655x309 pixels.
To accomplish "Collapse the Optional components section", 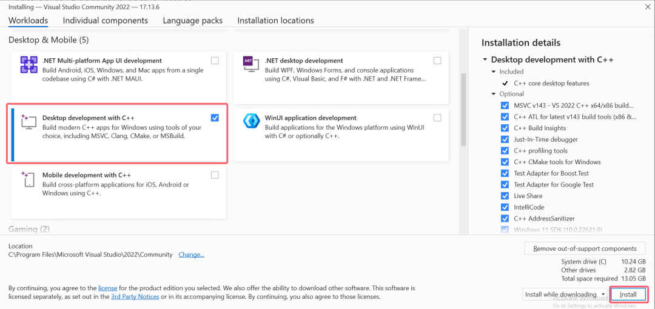I will click(x=494, y=94).
